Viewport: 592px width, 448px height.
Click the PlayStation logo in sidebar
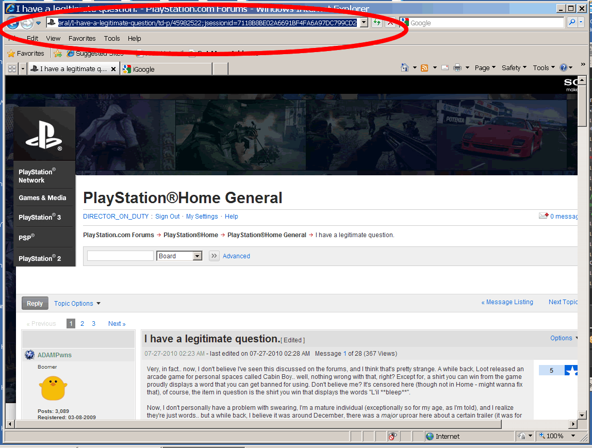(44, 135)
